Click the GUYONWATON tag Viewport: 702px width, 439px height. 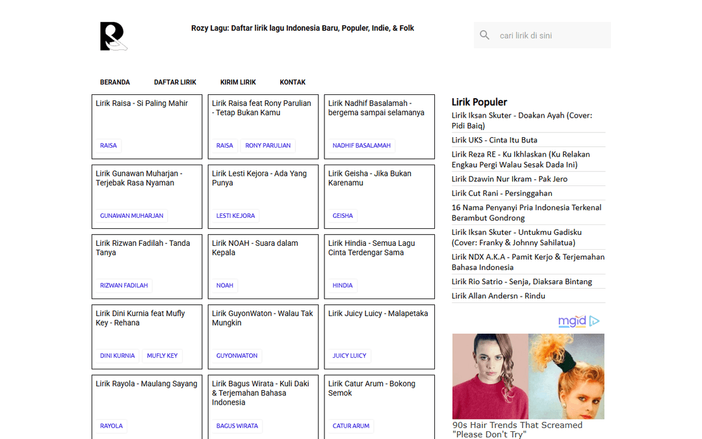pyautogui.click(x=237, y=356)
